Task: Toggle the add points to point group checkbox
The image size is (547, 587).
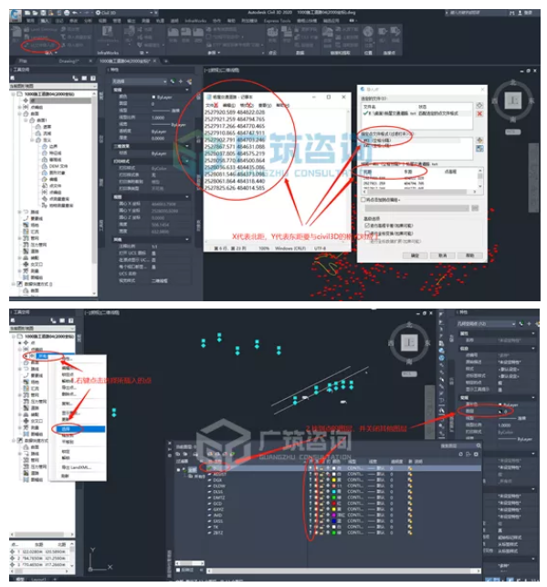Action: (x=363, y=200)
